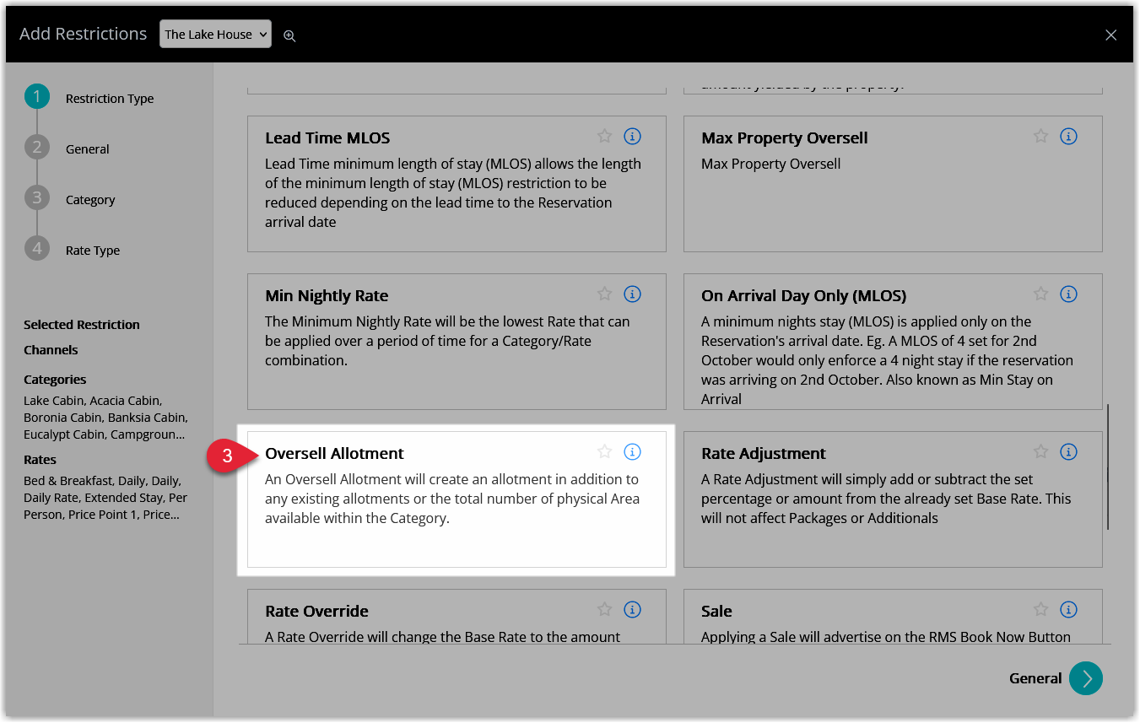Favorite the Max Property Oversell restriction
The width and height of the screenshot is (1140, 723).
(1040, 136)
